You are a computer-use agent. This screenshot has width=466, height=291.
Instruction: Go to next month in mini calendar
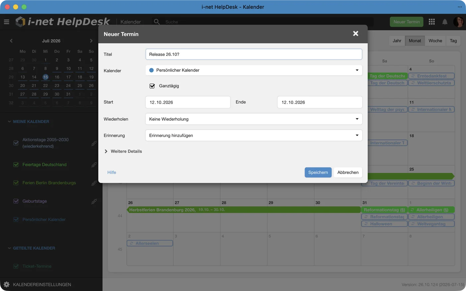coord(91,41)
